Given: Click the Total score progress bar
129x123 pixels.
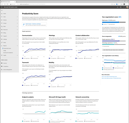Looking at the screenshot, I should pos(114,22).
